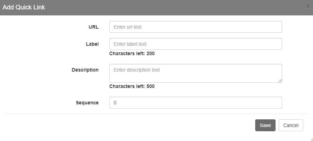Screen dimensions: 313x141
Task: Click the Characters left: 500 counter
Action: point(132,86)
